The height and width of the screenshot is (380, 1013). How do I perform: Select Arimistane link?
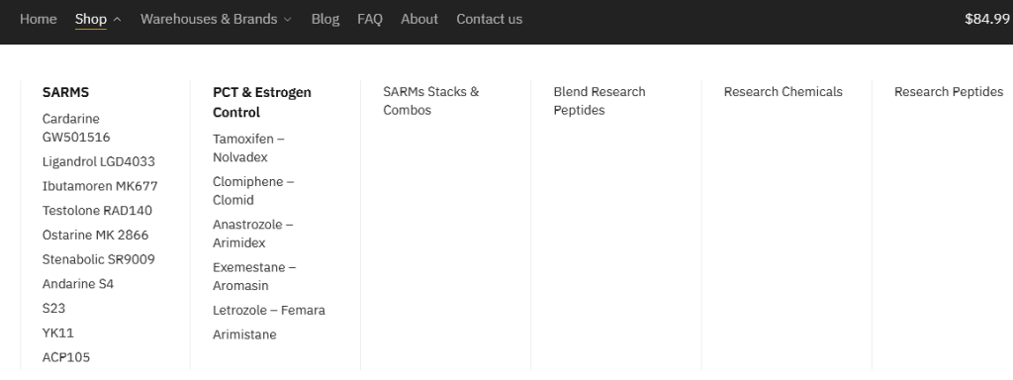[244, 334]
